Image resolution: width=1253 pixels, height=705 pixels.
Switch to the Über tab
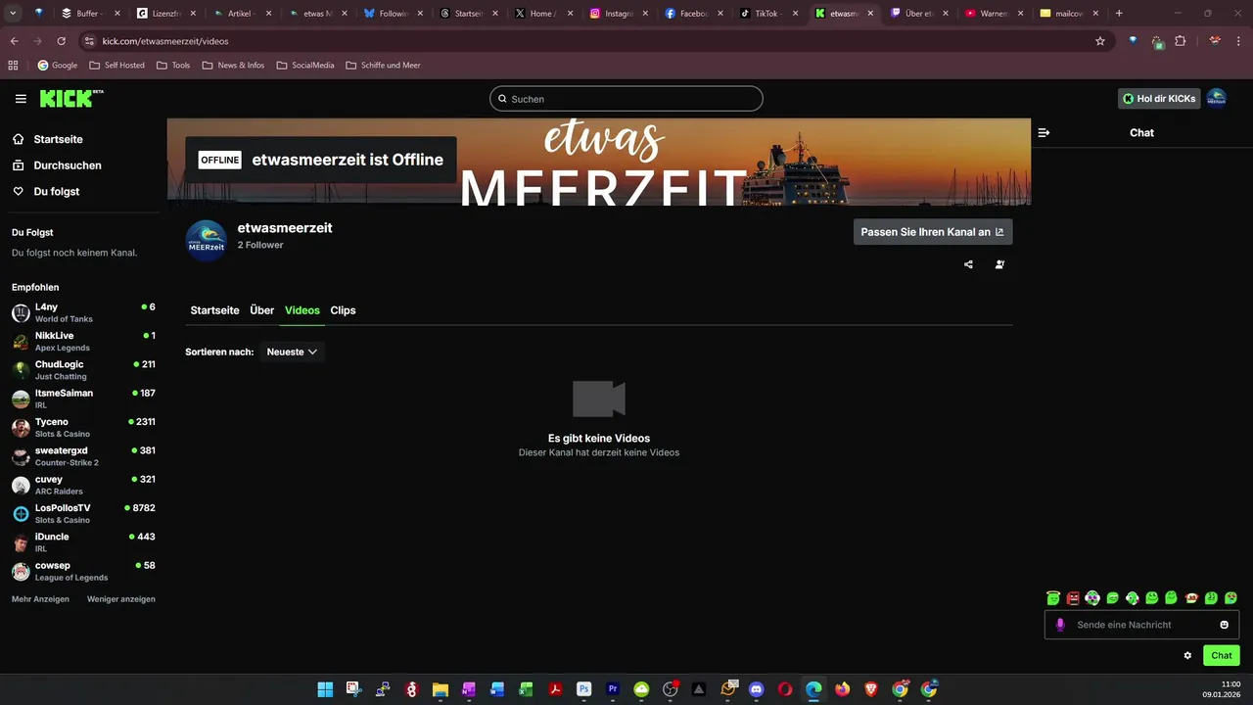click(x=261, y=310)
